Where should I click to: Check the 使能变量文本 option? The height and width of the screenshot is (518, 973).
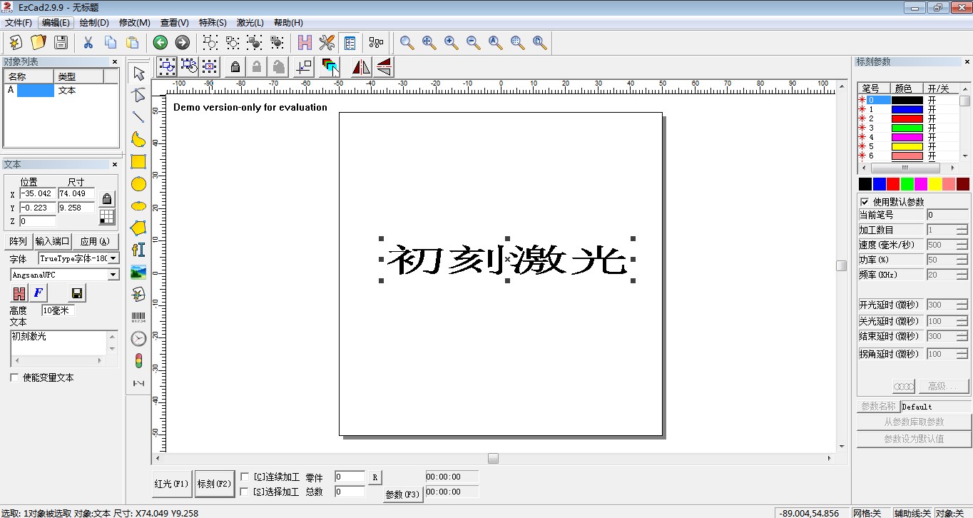14,377
